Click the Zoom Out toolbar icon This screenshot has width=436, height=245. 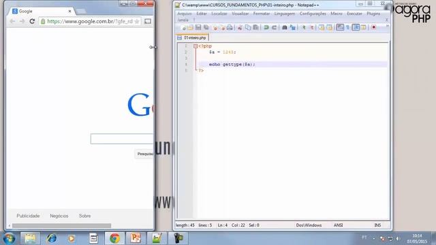[312, 27]
